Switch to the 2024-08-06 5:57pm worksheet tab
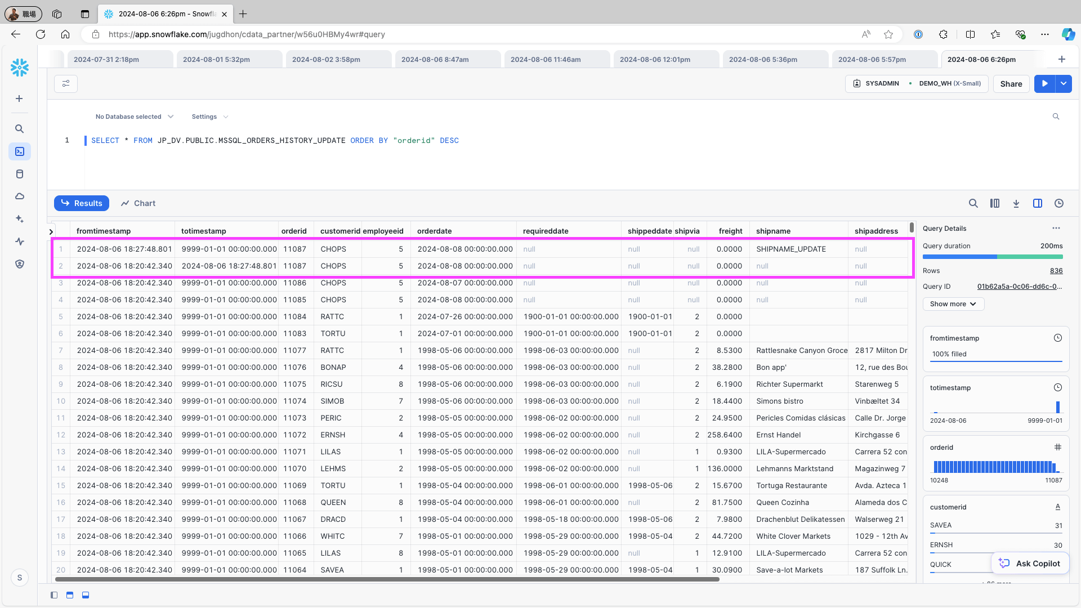This screenshot has width=1081, height=608. click(x=872, y=59)
